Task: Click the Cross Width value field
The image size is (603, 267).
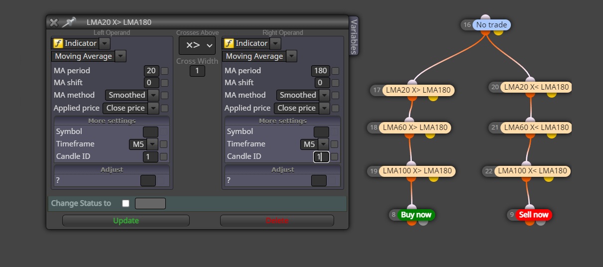Action: tap(197, 71)
